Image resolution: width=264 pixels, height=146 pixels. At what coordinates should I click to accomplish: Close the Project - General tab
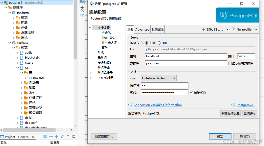[33, 137]
